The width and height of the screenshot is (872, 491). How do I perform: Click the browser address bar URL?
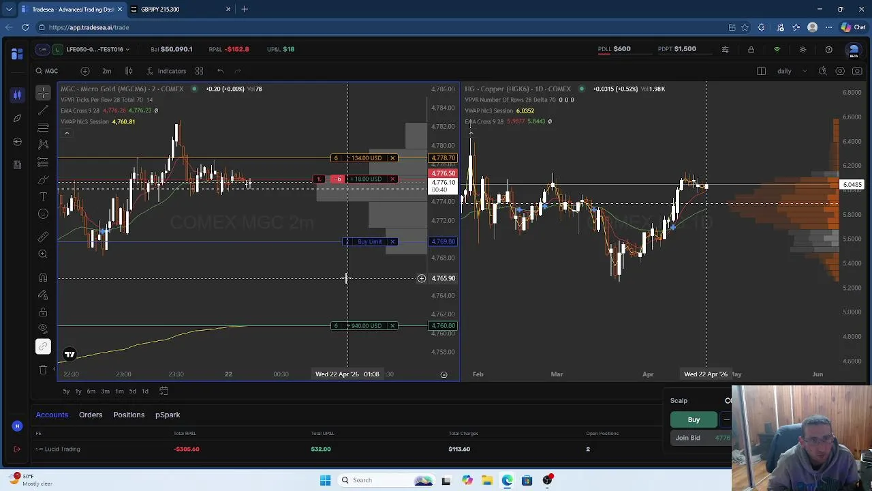[x=89, y=27]
